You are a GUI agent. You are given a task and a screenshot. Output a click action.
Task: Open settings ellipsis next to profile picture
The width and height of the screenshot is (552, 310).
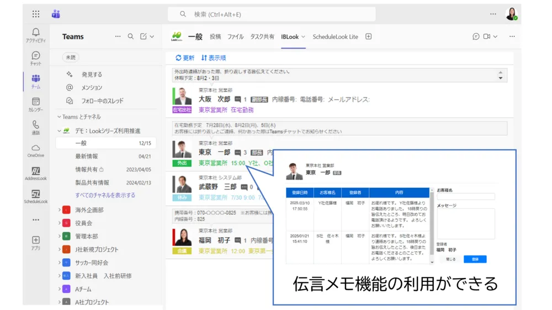point(493,14)
